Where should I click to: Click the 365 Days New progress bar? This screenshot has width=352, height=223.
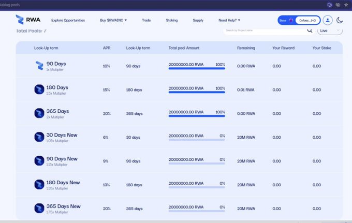click(x=197, y=211)
